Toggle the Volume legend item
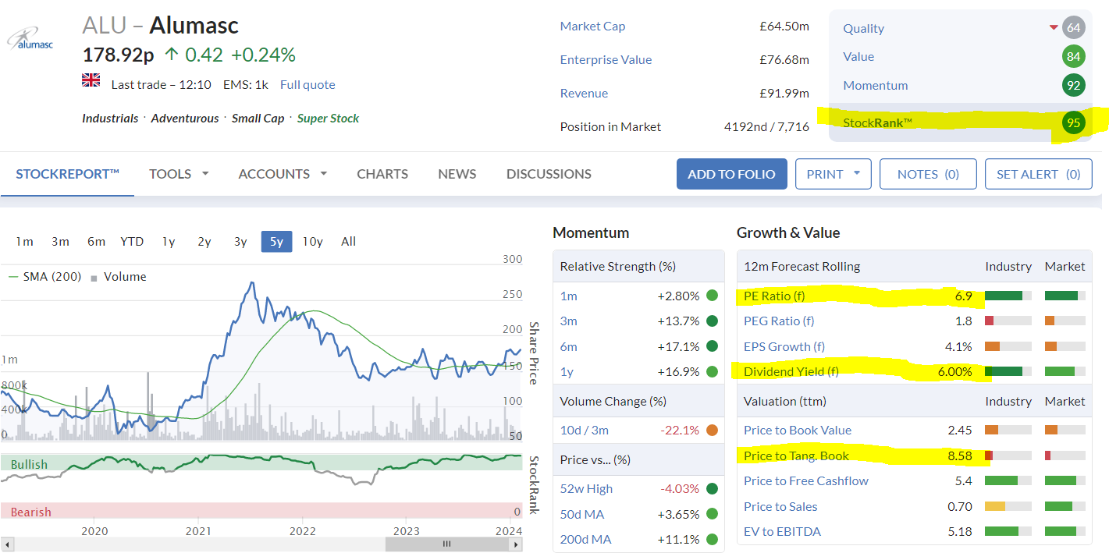 (119, 276)
